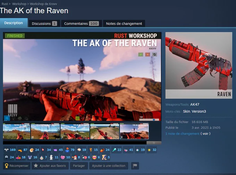This screenshot has width=236, height=175.
Task: Select the fifth highlighted screenshot thumbnail
Action: (x=134, y=131)
